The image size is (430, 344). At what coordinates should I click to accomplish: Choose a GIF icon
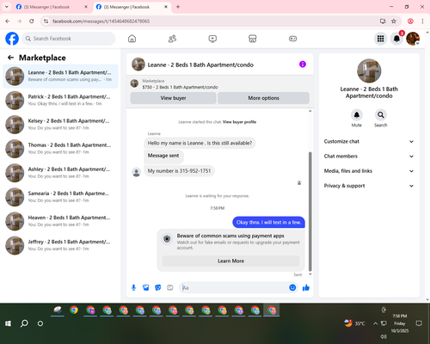click(x=170, y=287)
